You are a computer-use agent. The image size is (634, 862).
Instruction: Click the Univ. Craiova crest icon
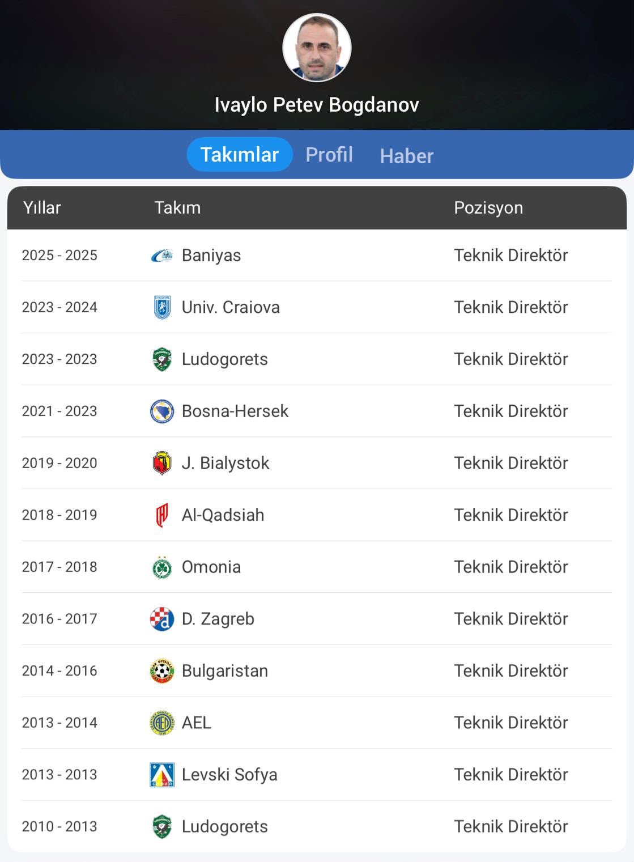click(162, 307)
